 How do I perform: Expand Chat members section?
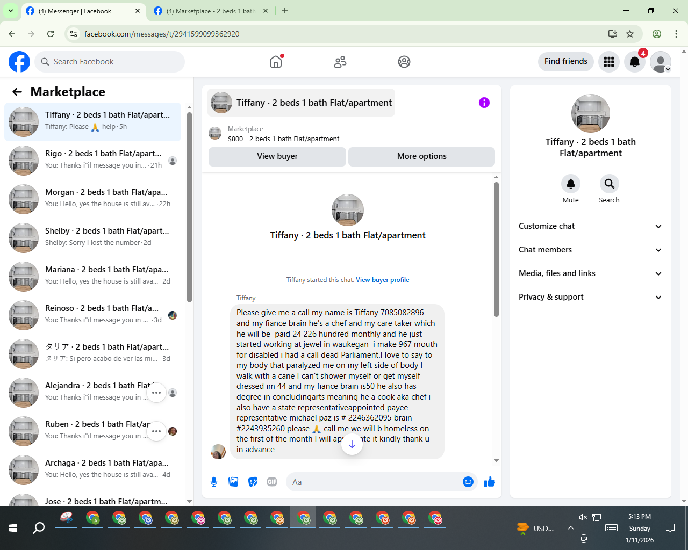coord(591,250)
